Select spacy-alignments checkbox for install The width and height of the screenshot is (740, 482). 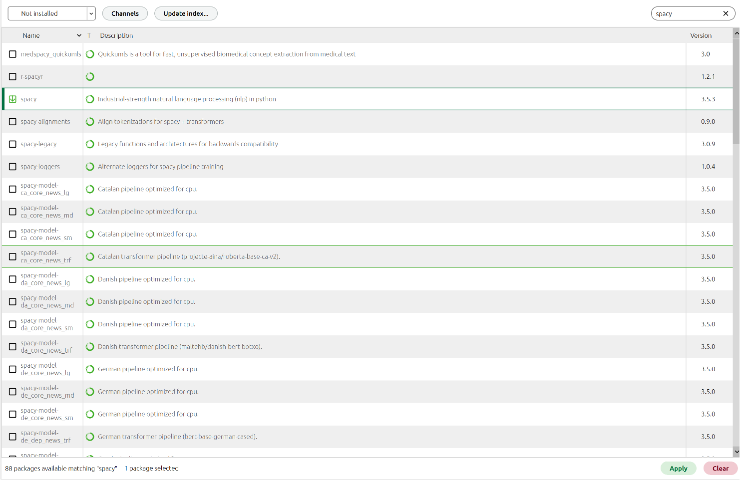[13, 122]
